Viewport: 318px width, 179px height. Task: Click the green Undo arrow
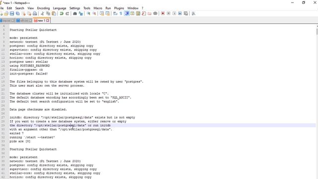click(x=62, y=13)
